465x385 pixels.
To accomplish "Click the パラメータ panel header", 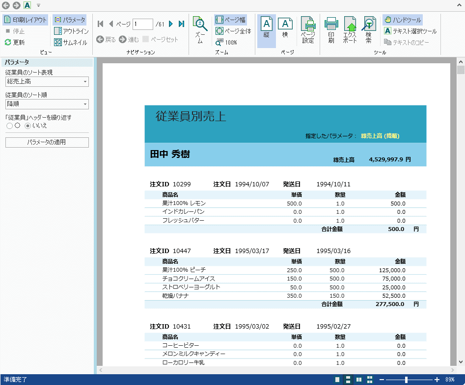I will click(x=47, y=62).
